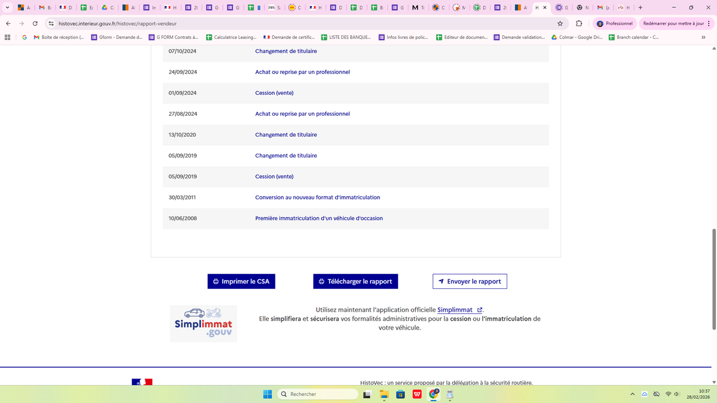Open the Chrome three-dot menu
717x403 pixels.
[709, 23]
